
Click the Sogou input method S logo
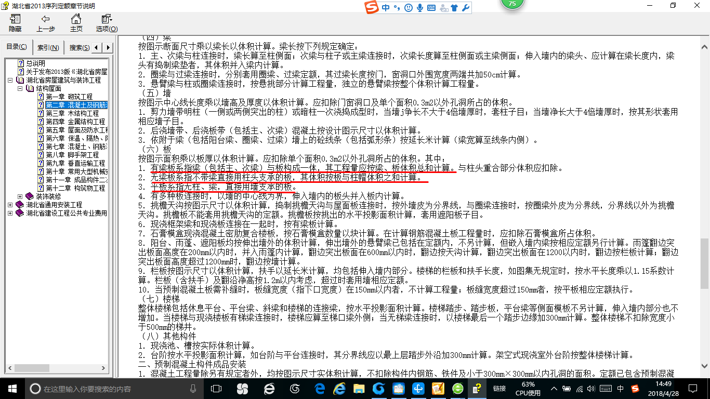click(371, 7)
